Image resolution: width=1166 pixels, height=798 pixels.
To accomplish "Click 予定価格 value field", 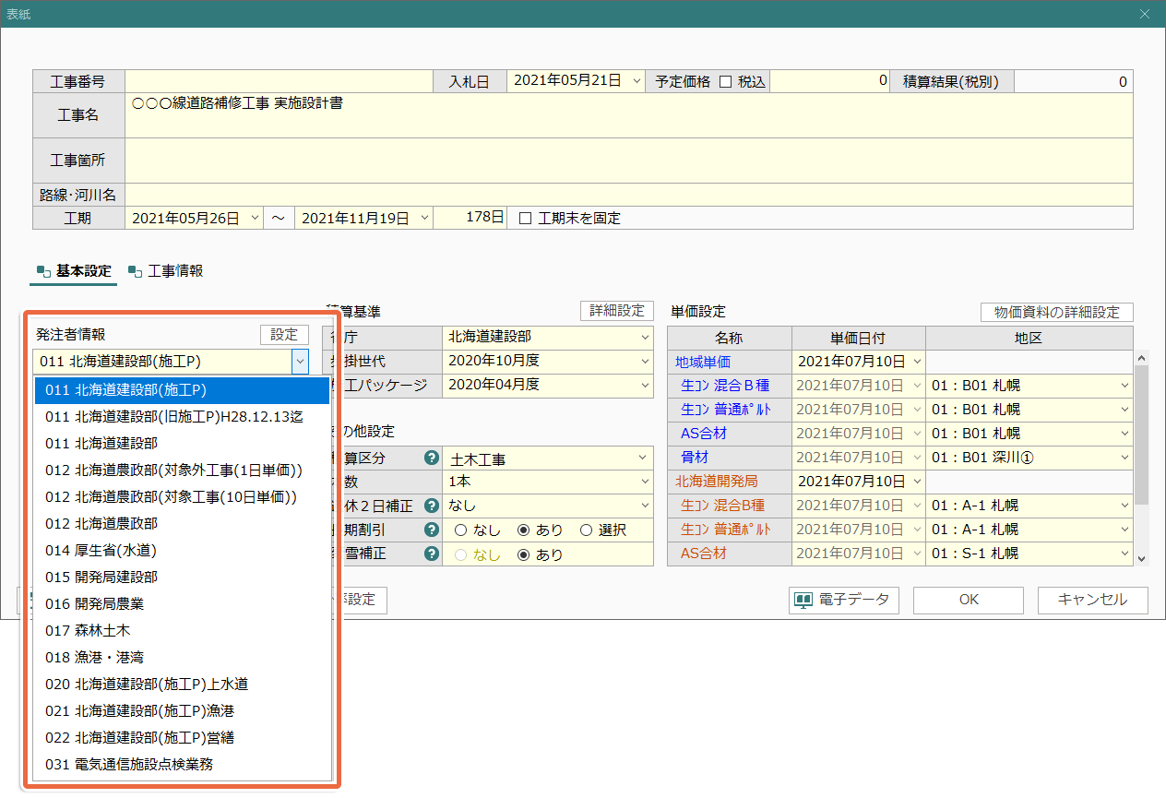I will [829, 81].
